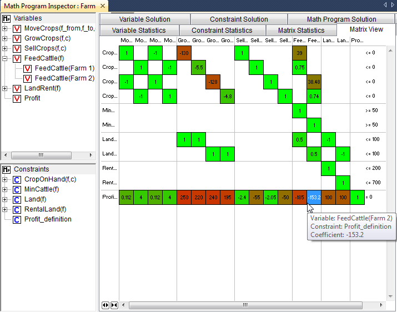Screen dimensions: 397x312
Task: Click the variables tree scroll left arrow
Action: click(x=6, y=155)
